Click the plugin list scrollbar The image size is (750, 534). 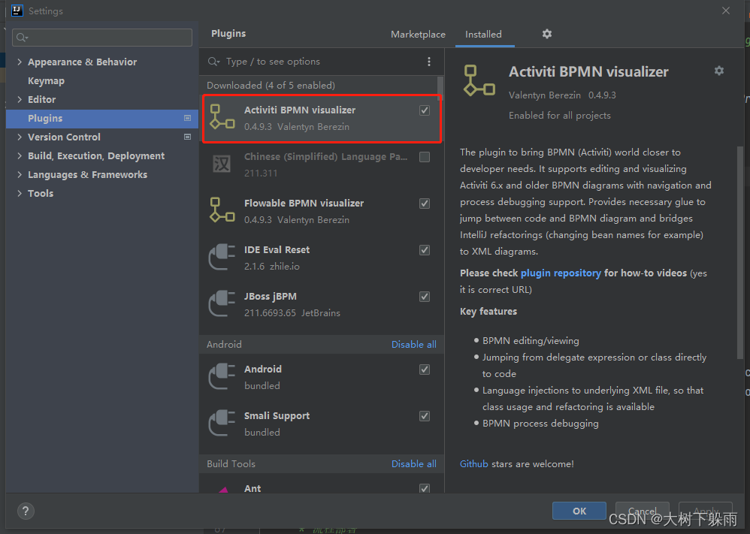[x=440, y=88]
